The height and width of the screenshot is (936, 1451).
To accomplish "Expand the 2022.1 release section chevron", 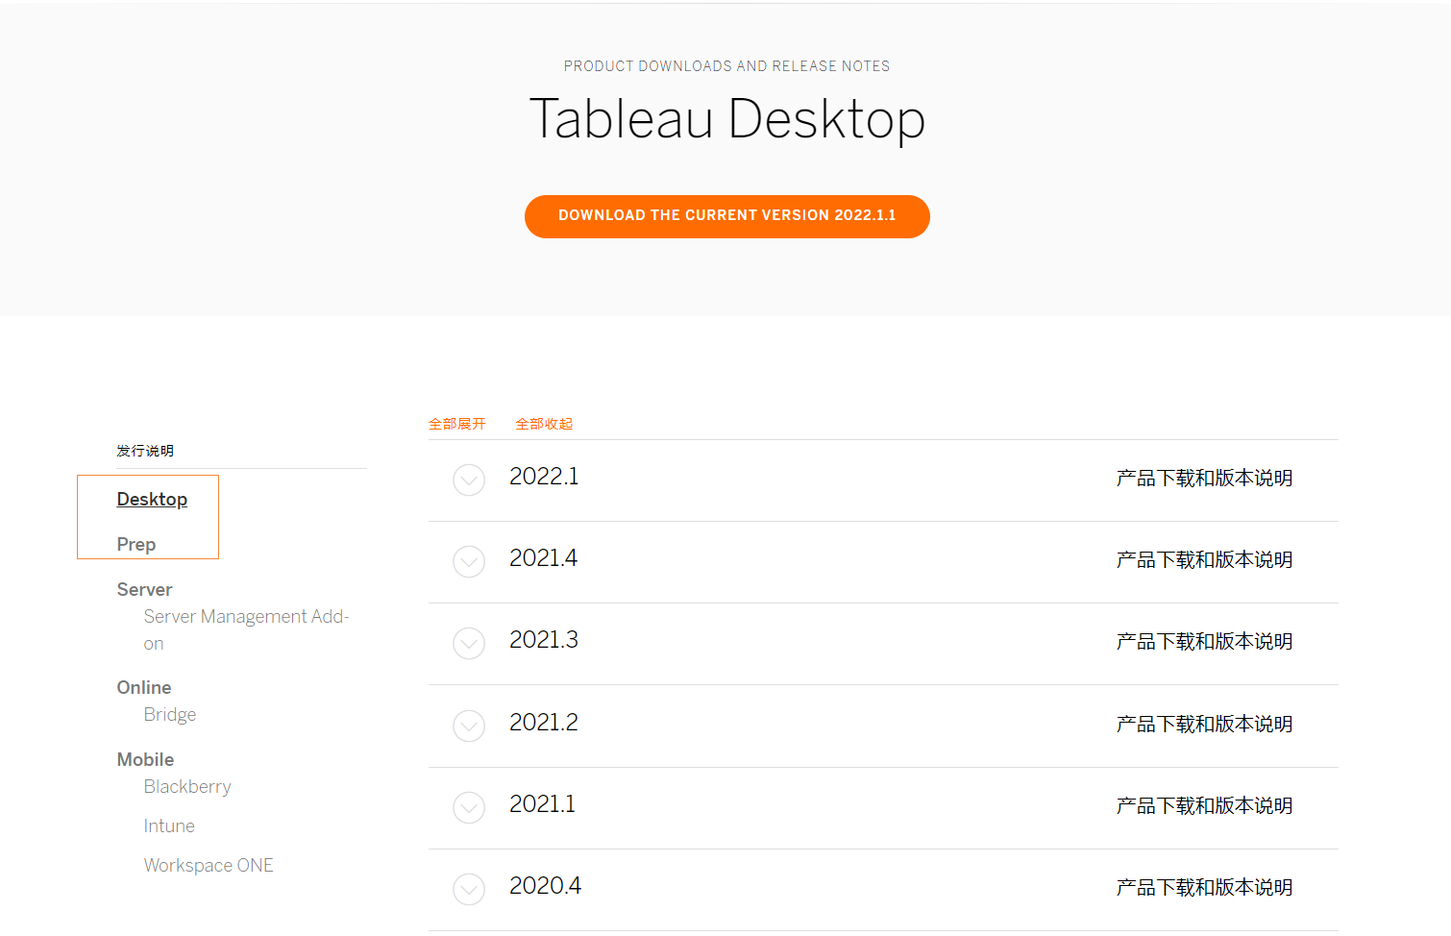I will 469,480.
